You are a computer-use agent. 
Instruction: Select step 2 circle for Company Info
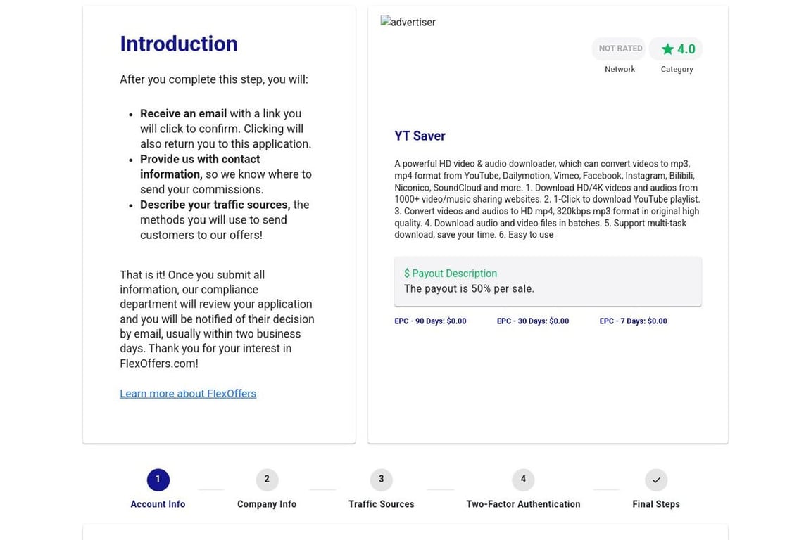coord(267,480)
